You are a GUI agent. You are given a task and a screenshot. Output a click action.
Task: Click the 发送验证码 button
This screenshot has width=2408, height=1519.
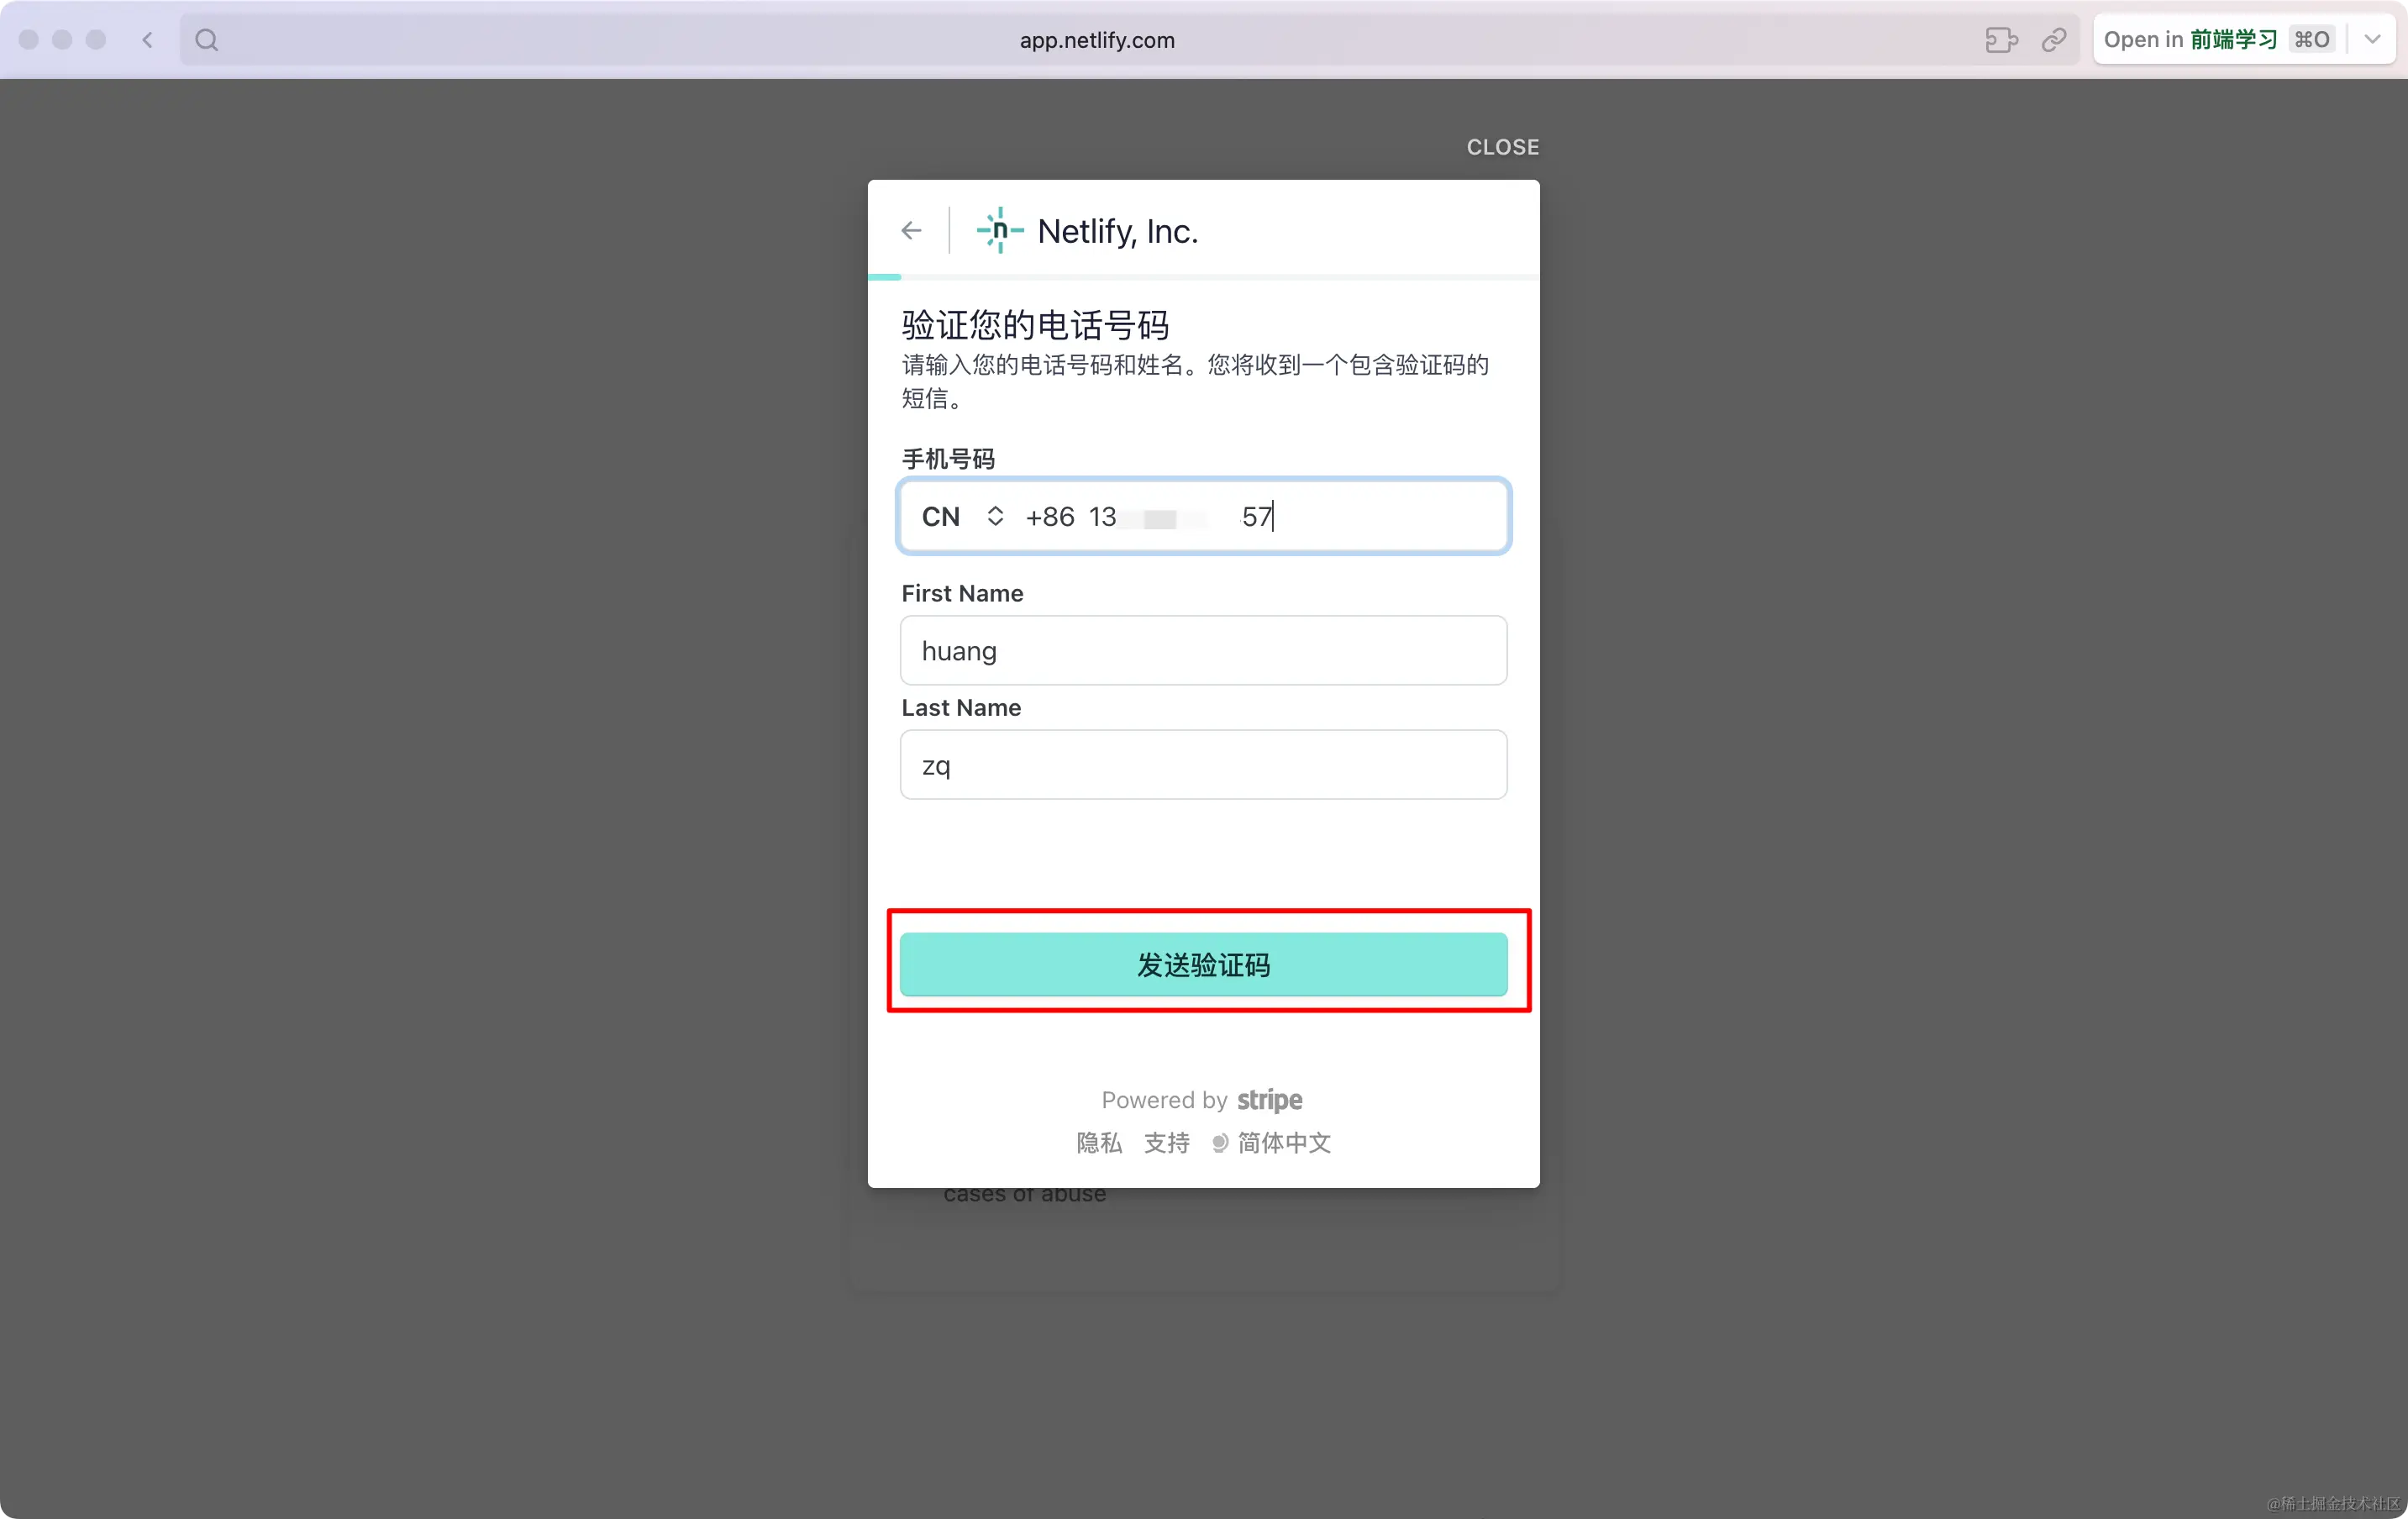1203,964
